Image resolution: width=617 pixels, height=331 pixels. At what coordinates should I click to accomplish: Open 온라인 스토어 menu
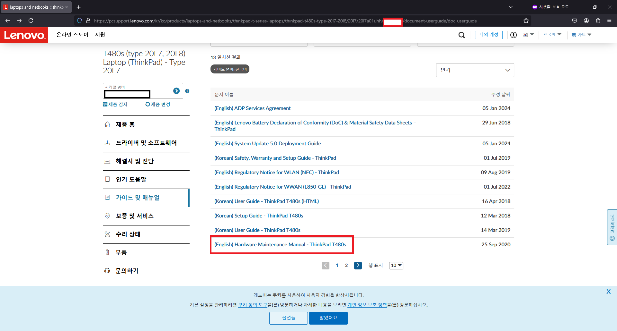coord(72,35)
